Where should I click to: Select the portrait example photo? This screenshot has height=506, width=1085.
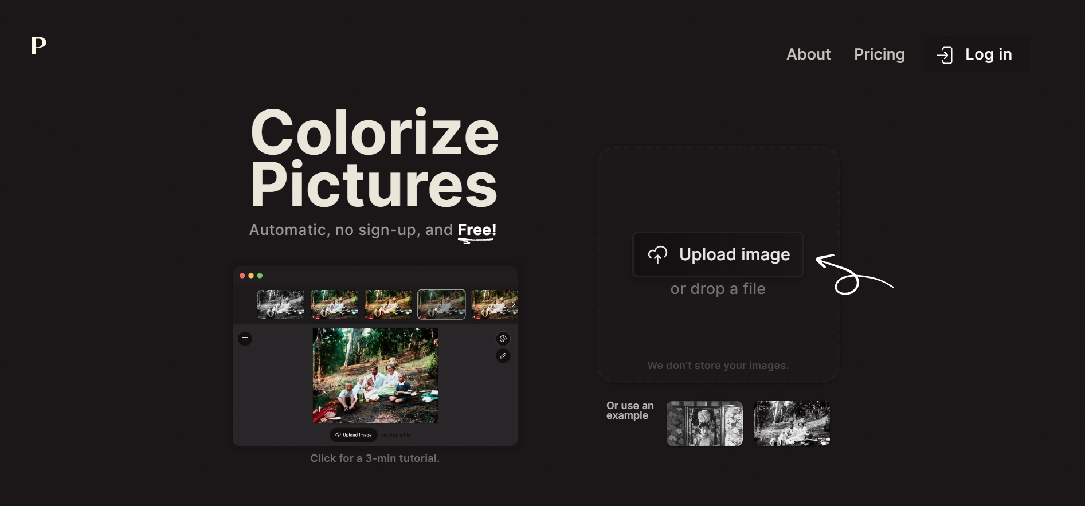tap(704, 423)
